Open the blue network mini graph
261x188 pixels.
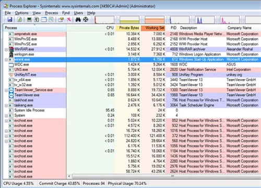(x=204, y=20)
